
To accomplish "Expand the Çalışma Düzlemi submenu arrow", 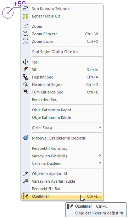I will [x=100, y=163].
